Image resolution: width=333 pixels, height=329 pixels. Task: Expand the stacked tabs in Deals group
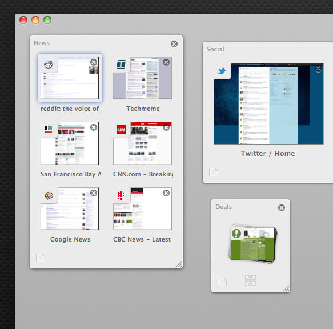tap(251, 280)
